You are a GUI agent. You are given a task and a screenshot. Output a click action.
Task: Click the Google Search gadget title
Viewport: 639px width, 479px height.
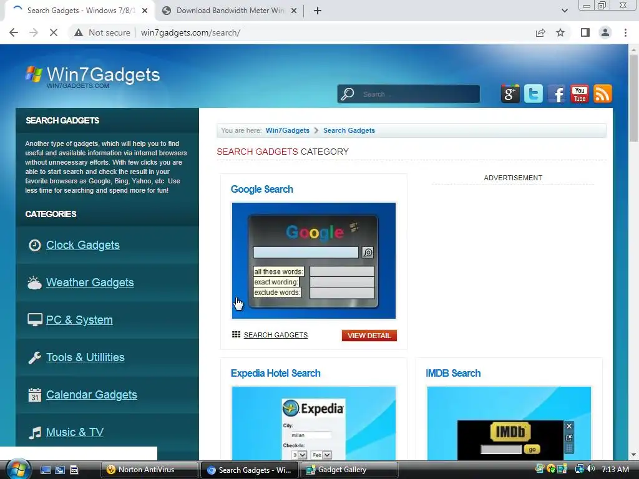(x=261, y=190)
